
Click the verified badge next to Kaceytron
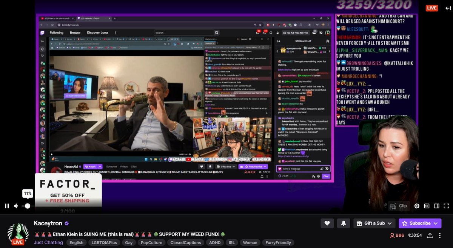click(67, 223)
